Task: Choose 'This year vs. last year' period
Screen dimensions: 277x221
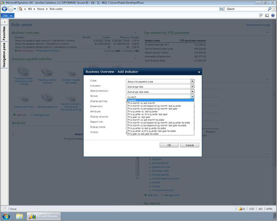Action: 141,117
